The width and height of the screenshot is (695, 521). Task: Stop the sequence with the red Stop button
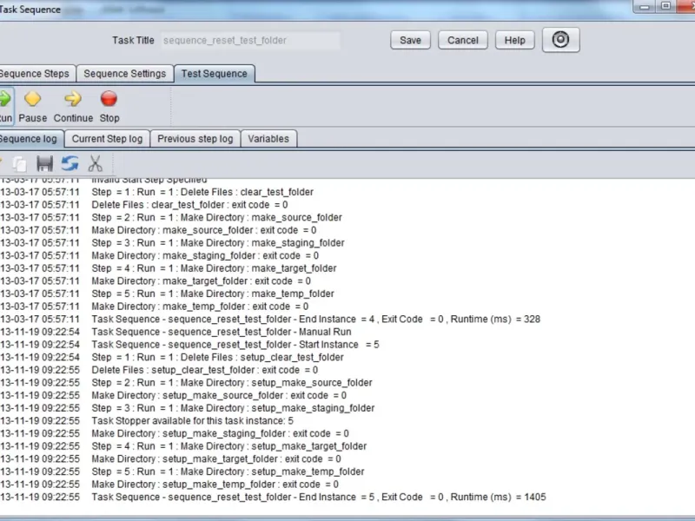point(109,106)
